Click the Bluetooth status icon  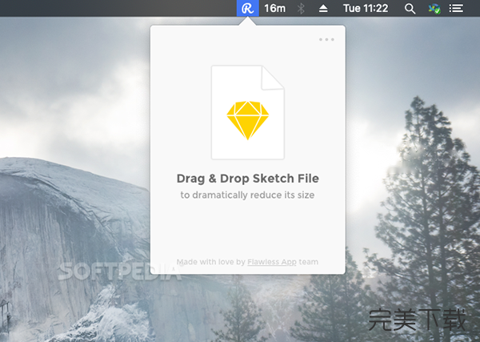(302, 8)
